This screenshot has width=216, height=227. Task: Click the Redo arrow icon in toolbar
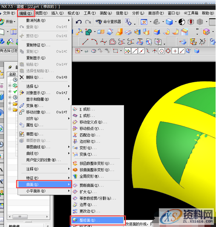click(x=88, y=22)
